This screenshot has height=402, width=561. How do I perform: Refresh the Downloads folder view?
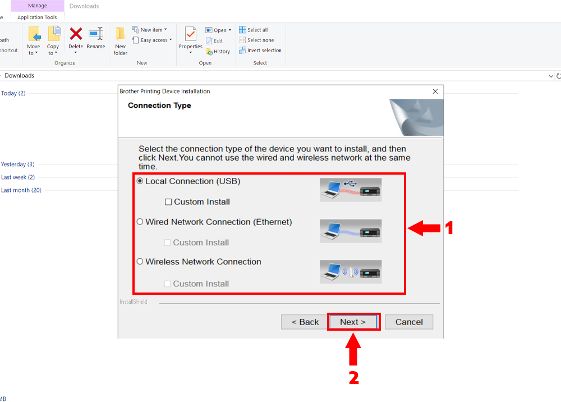(x=558, y=76)
